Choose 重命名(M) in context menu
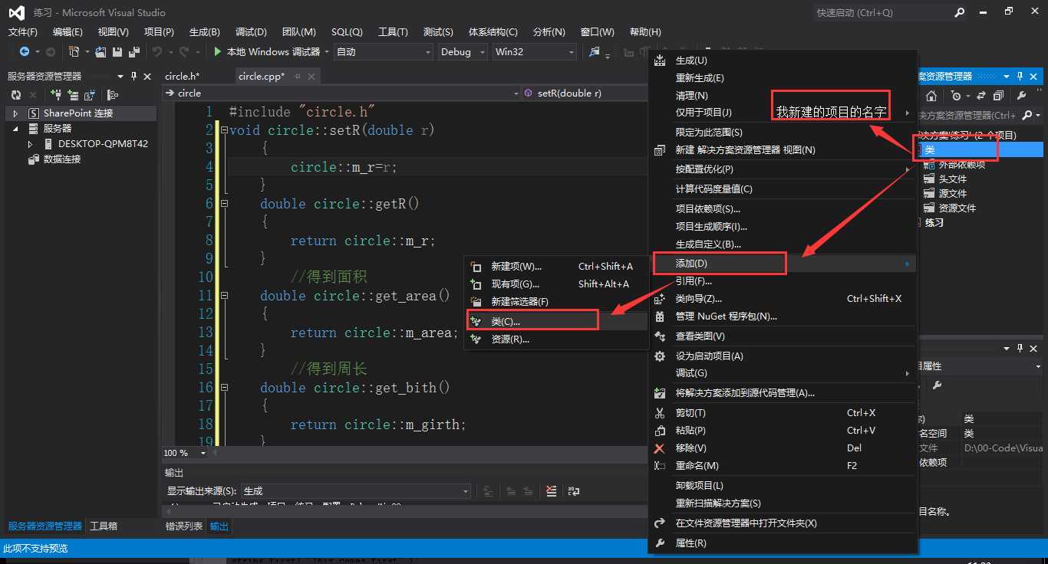The image size is (1048, 564). pyautogui.click(x=783, y=466)
